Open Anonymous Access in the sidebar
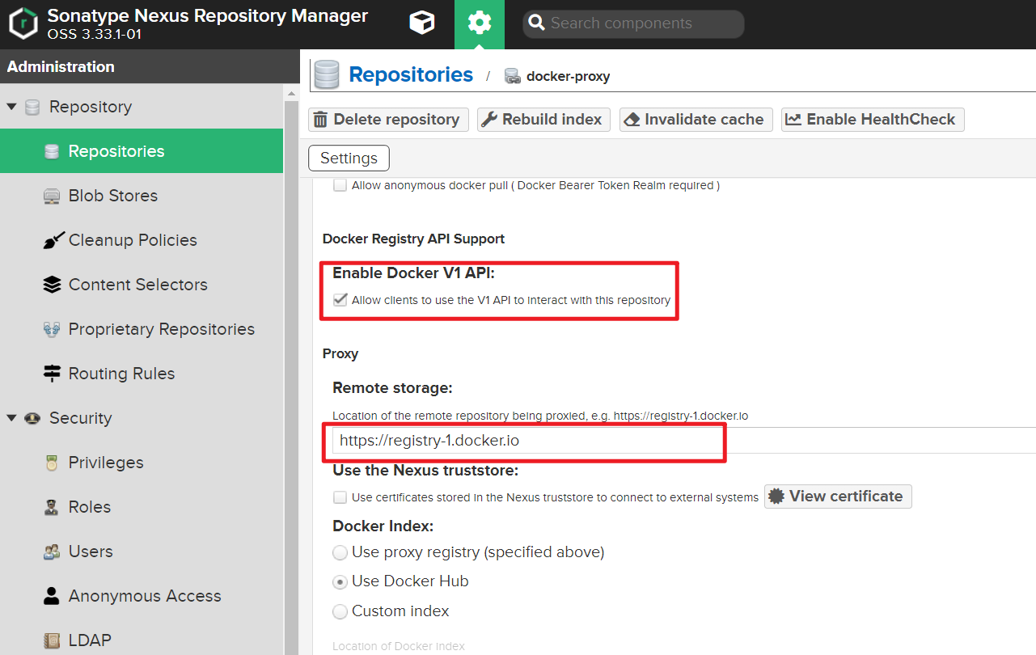This screenshot has height=655, width=1036. pos(142,596)
